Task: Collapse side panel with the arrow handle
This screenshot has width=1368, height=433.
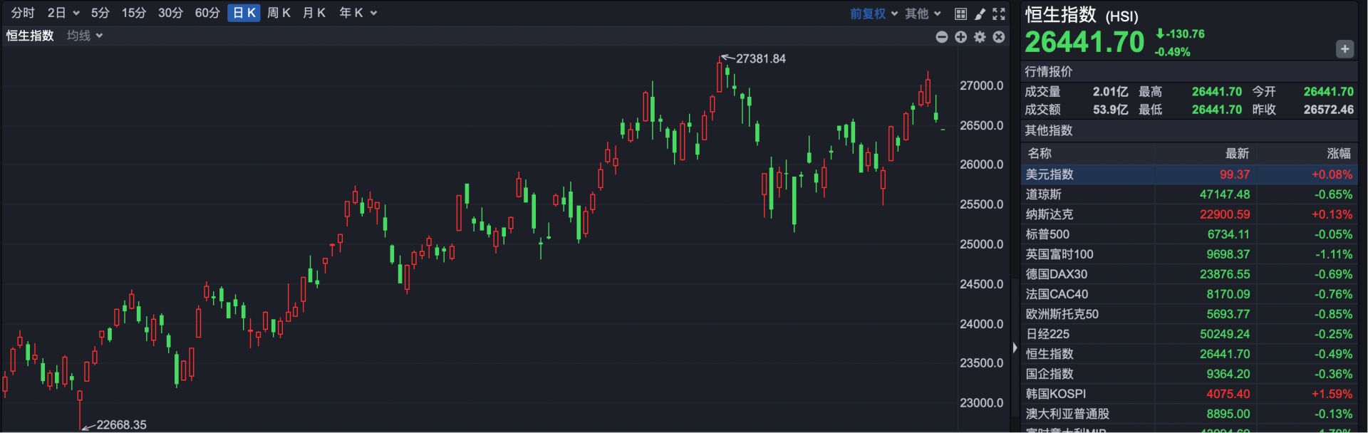Action: coord(1015,348)
